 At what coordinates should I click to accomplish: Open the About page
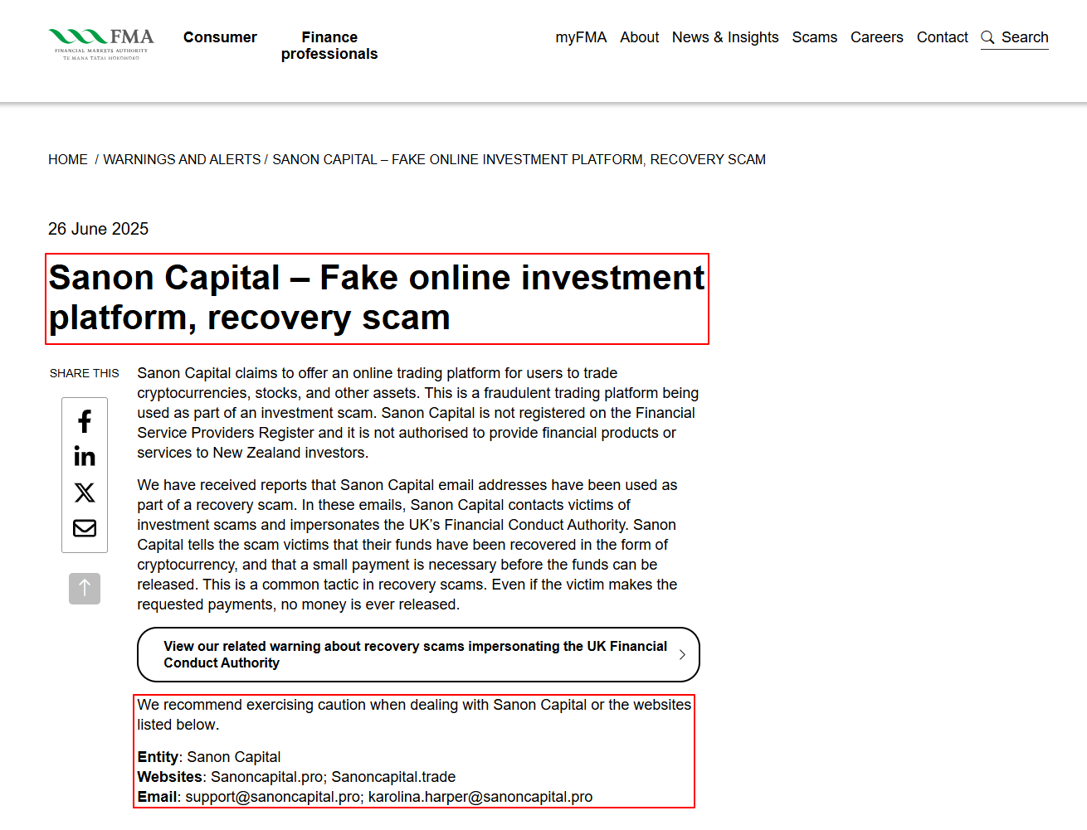[639, 37]
